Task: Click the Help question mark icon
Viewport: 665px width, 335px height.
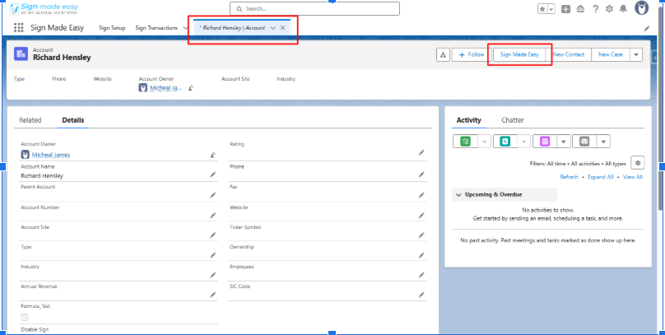Action: pyautogui.click(x=595, y=9)
